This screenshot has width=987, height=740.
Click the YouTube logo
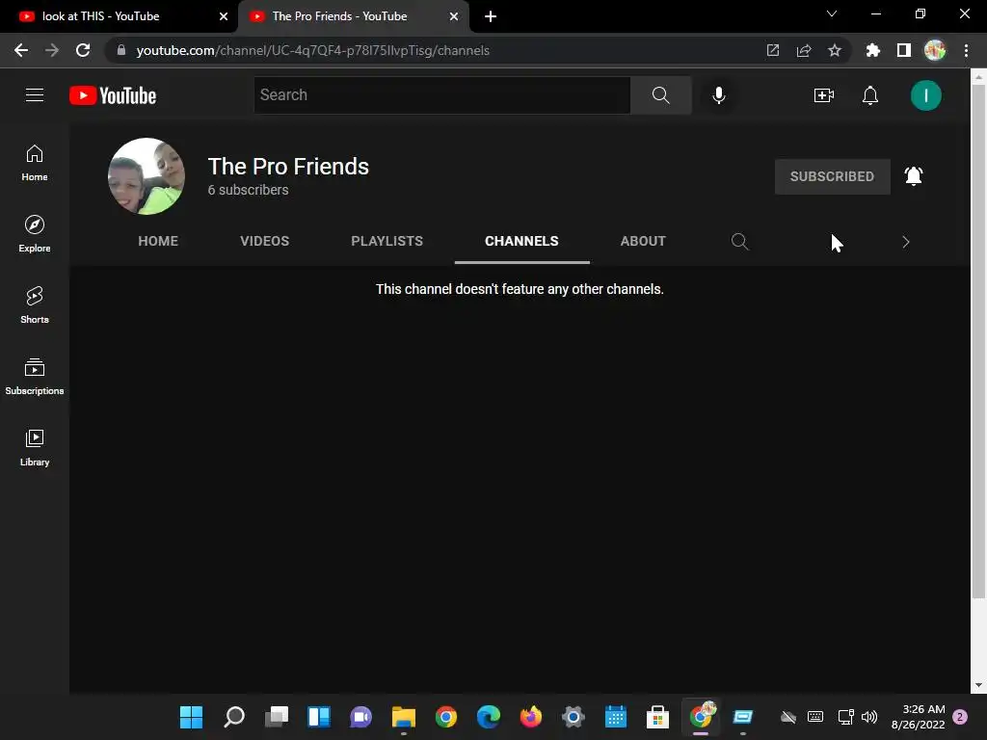[x=113, y=95]
